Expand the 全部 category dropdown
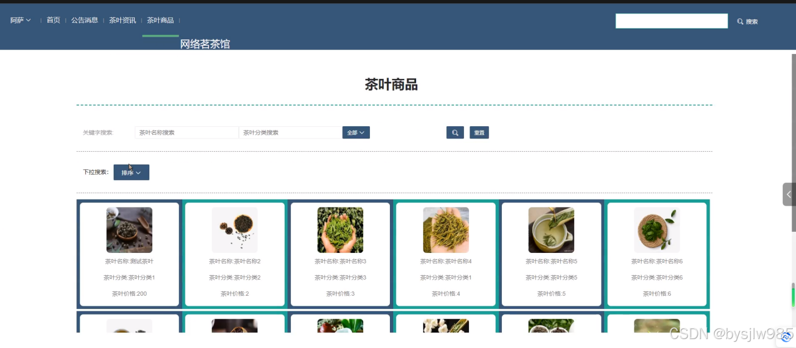Image resolution: width=796 pixels, height=348 pixels. click(x=356, y=133)
